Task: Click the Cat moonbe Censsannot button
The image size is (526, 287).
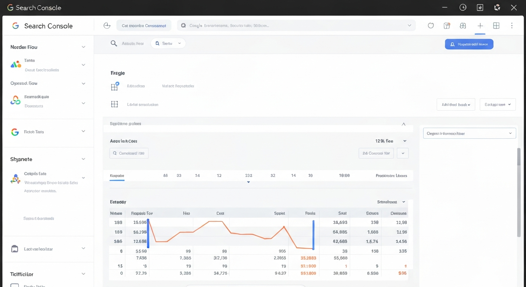Action: click(144, 26)
